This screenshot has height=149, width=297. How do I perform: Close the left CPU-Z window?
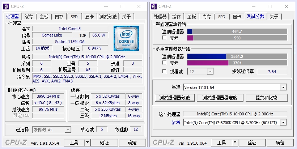(x=139, y=7)
